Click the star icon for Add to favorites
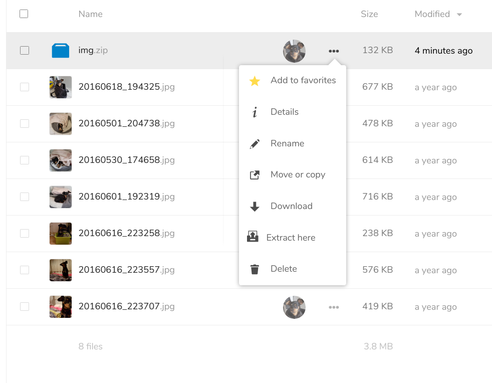The image size is (492, 383). click(255, 81)
